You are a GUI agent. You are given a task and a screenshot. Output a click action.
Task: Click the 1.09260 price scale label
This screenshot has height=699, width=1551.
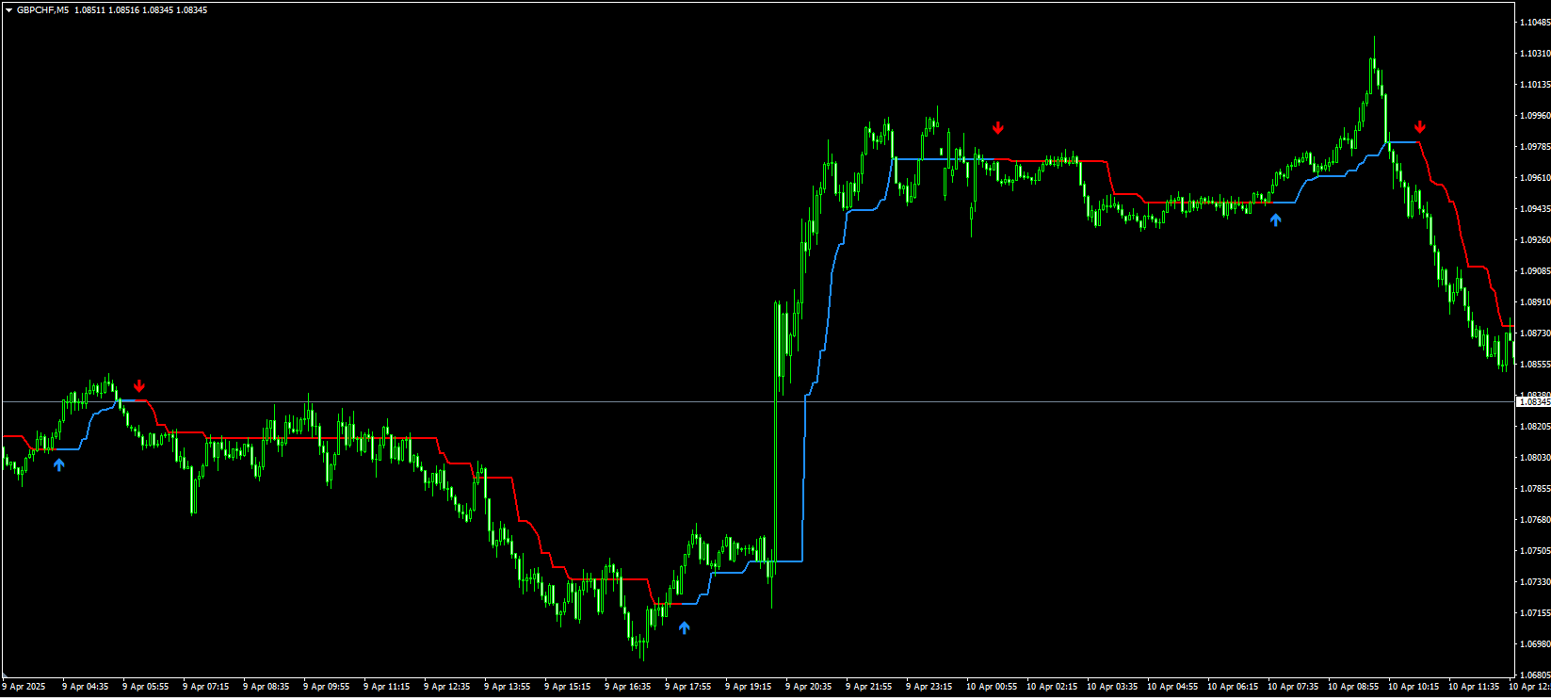pyautogui.click(x=1534, y=239)
